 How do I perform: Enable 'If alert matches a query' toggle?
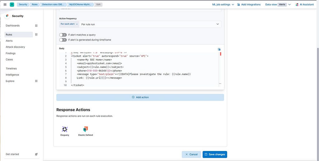(x=63, y=35)
